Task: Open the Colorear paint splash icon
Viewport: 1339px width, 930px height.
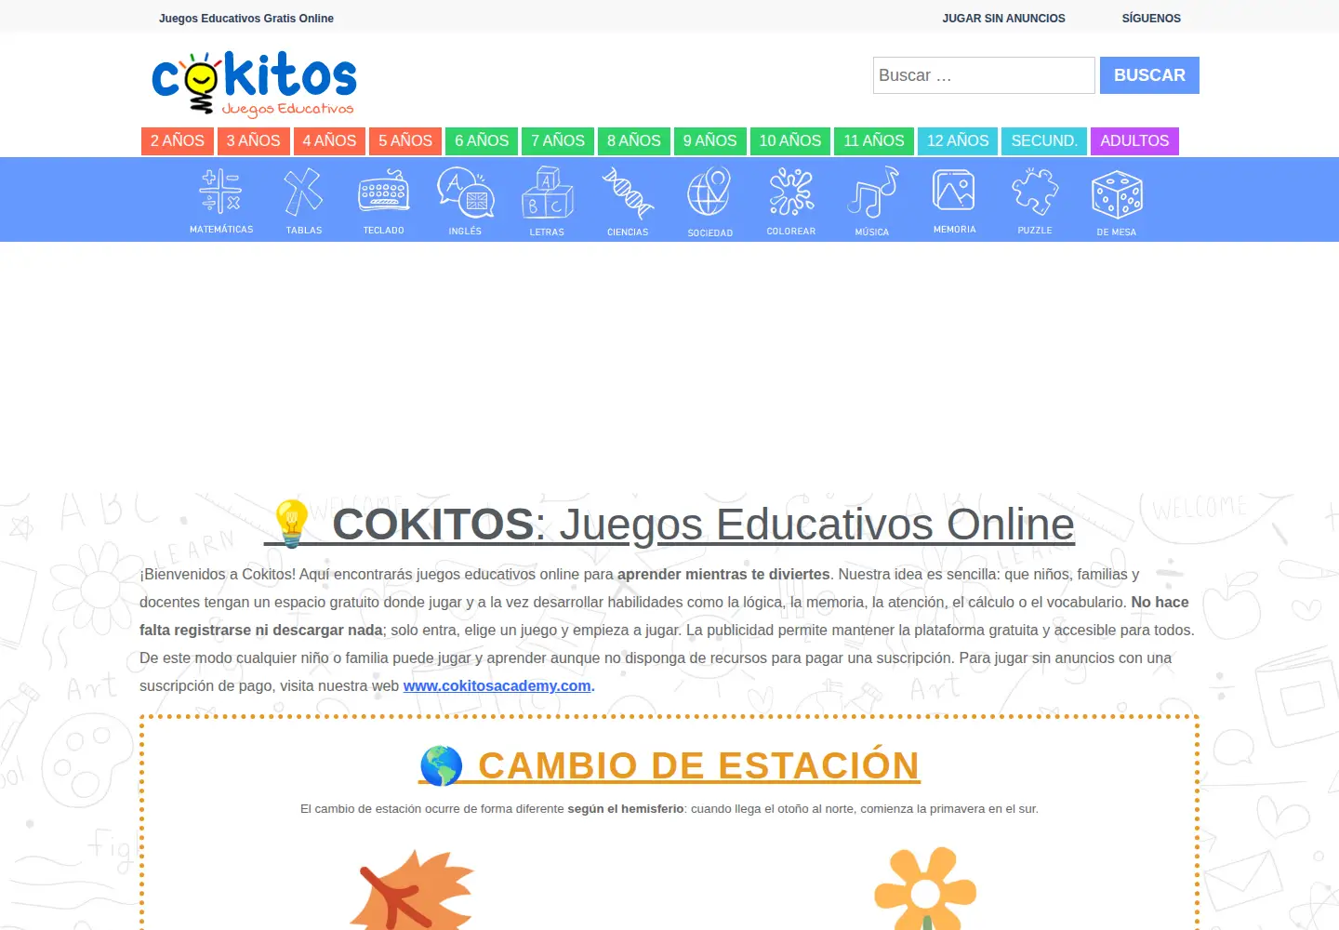Action: [791, 201]
